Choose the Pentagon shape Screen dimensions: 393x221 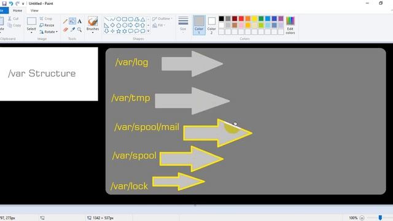tap(119, 25)
